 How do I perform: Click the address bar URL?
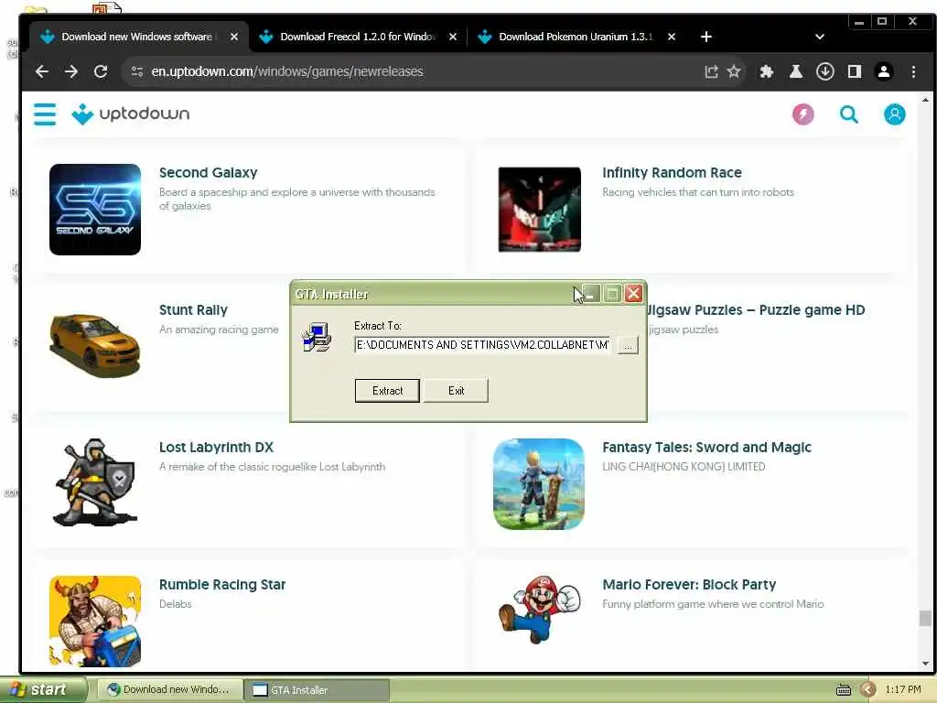[286, 71]
